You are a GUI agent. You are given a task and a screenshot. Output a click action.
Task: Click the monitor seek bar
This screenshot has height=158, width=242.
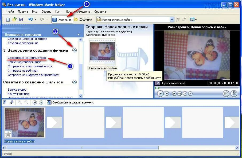[197, 88]
